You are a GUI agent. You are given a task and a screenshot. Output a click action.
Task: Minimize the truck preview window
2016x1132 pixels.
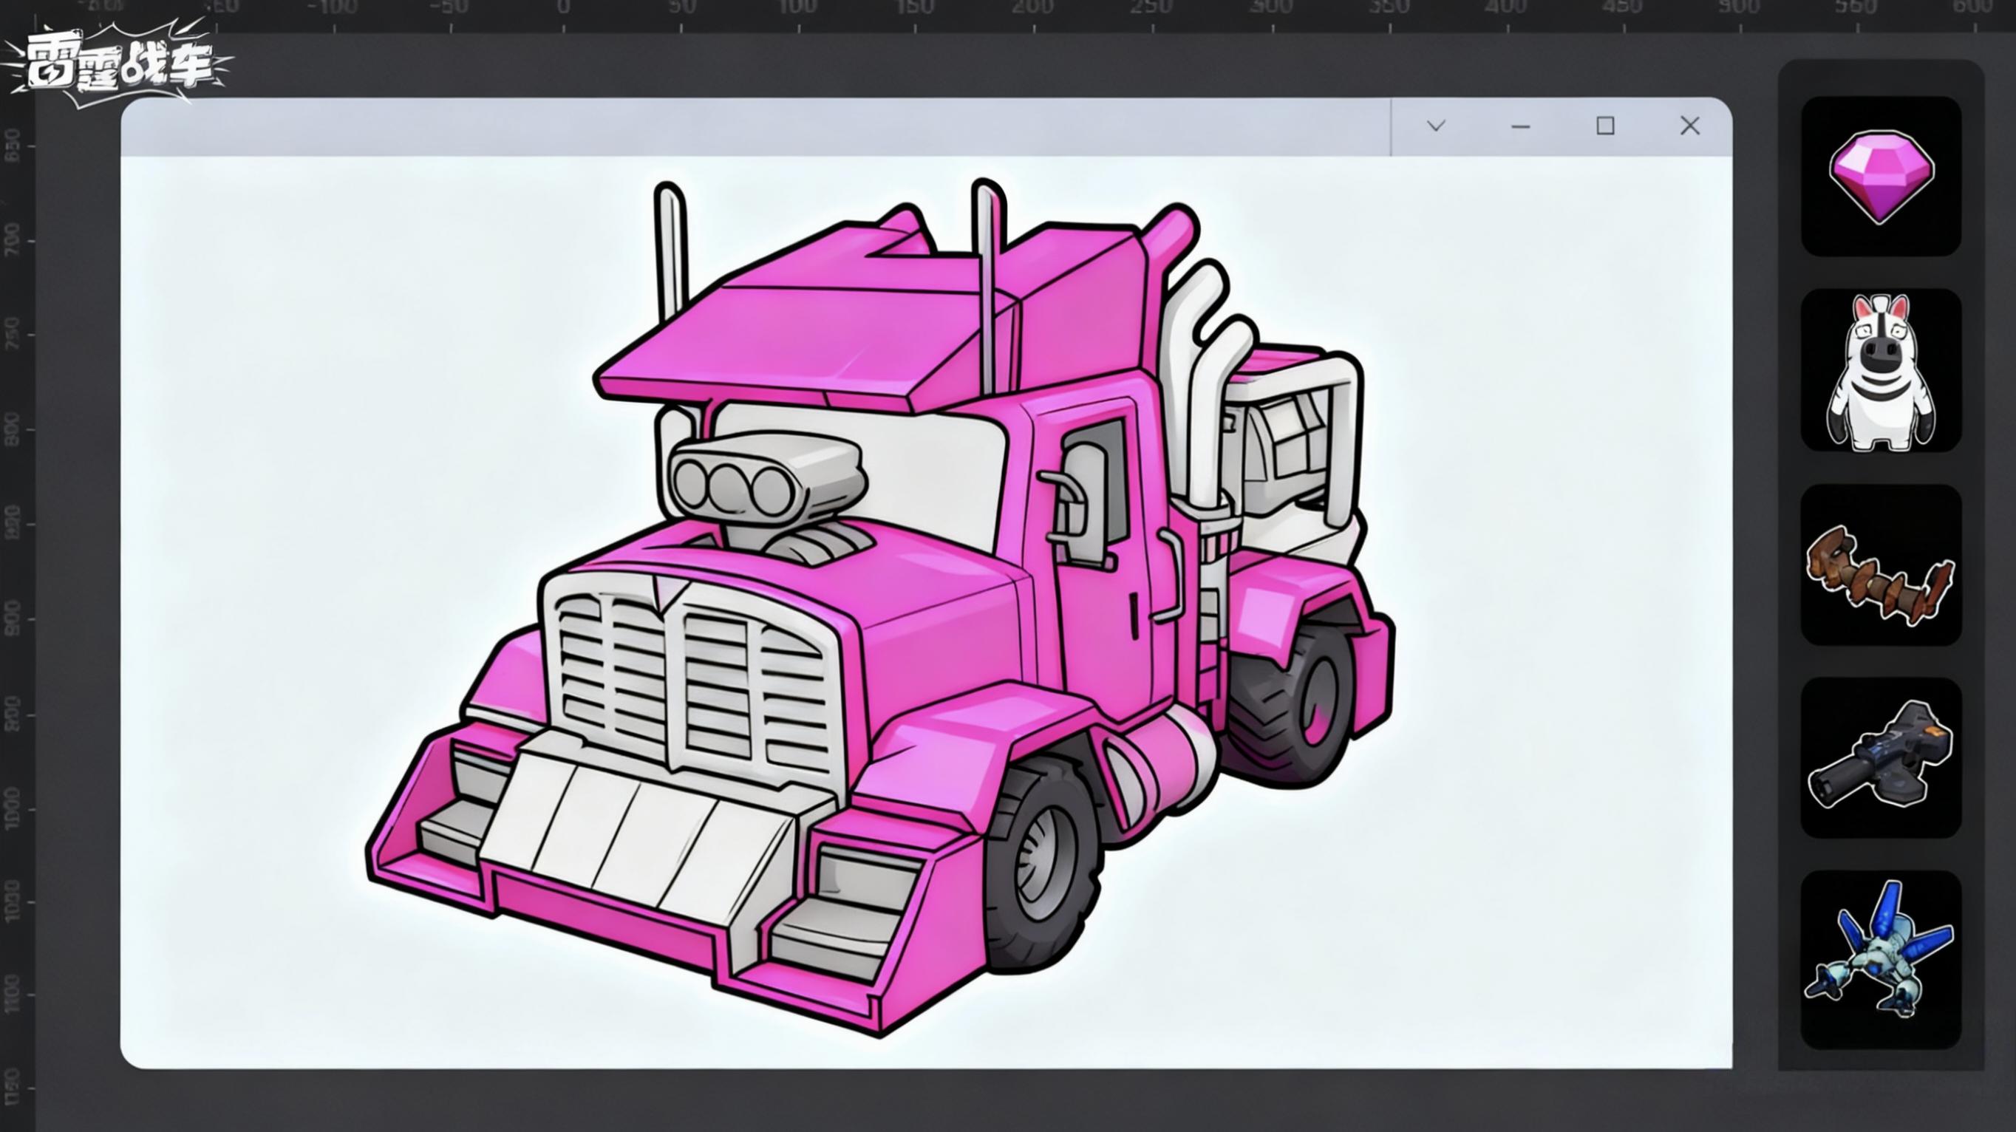[1521, 126]
